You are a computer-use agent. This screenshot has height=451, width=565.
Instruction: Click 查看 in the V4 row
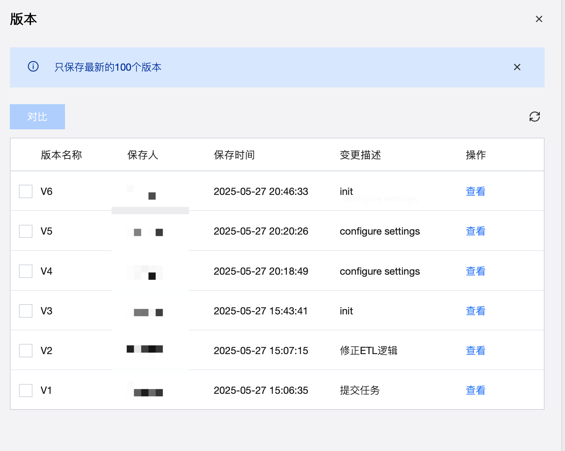click(x=475, y=271)
